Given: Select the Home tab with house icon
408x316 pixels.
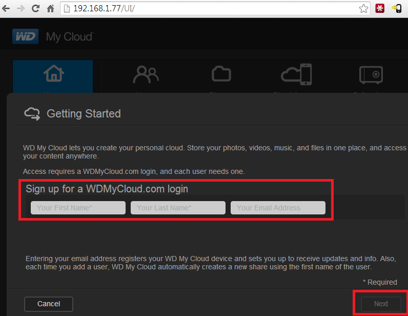Looking at the screenshot, I should 53,77.
